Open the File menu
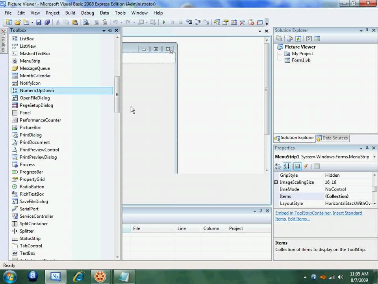378x284 pixels. (8, 13)
